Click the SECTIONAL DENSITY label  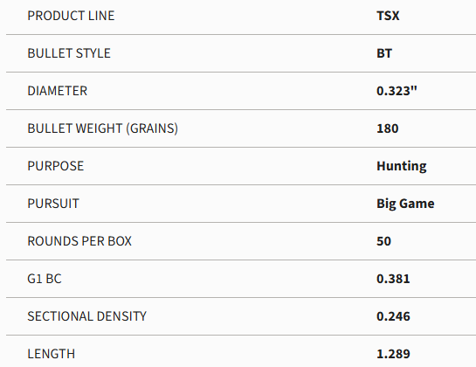86,316
